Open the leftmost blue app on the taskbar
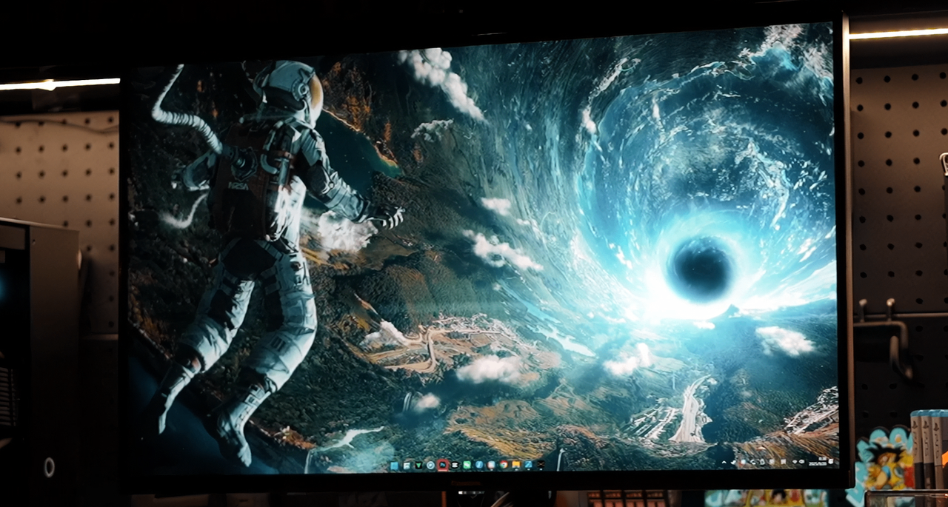Image resolution: width=948 pixels, height=507 pixels. coord(393,466)
